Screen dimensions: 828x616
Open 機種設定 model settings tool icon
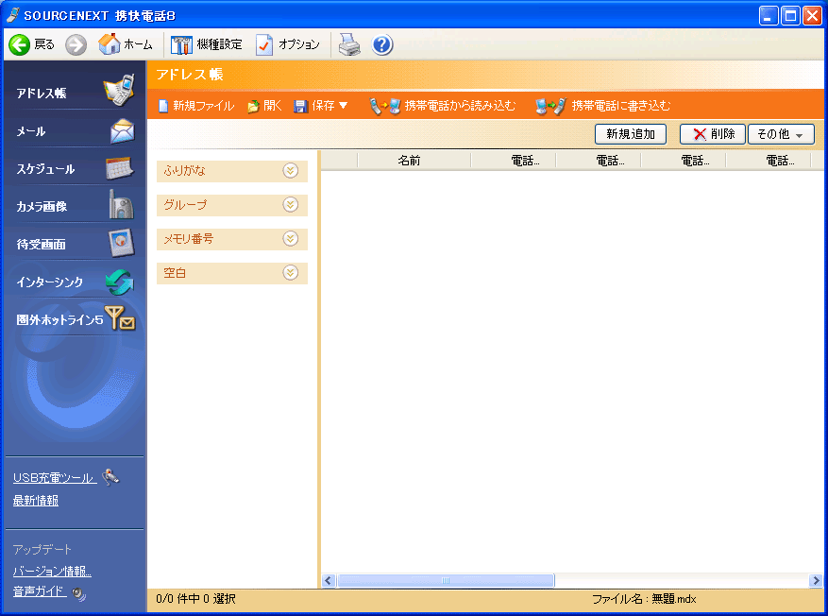point(181,45)
